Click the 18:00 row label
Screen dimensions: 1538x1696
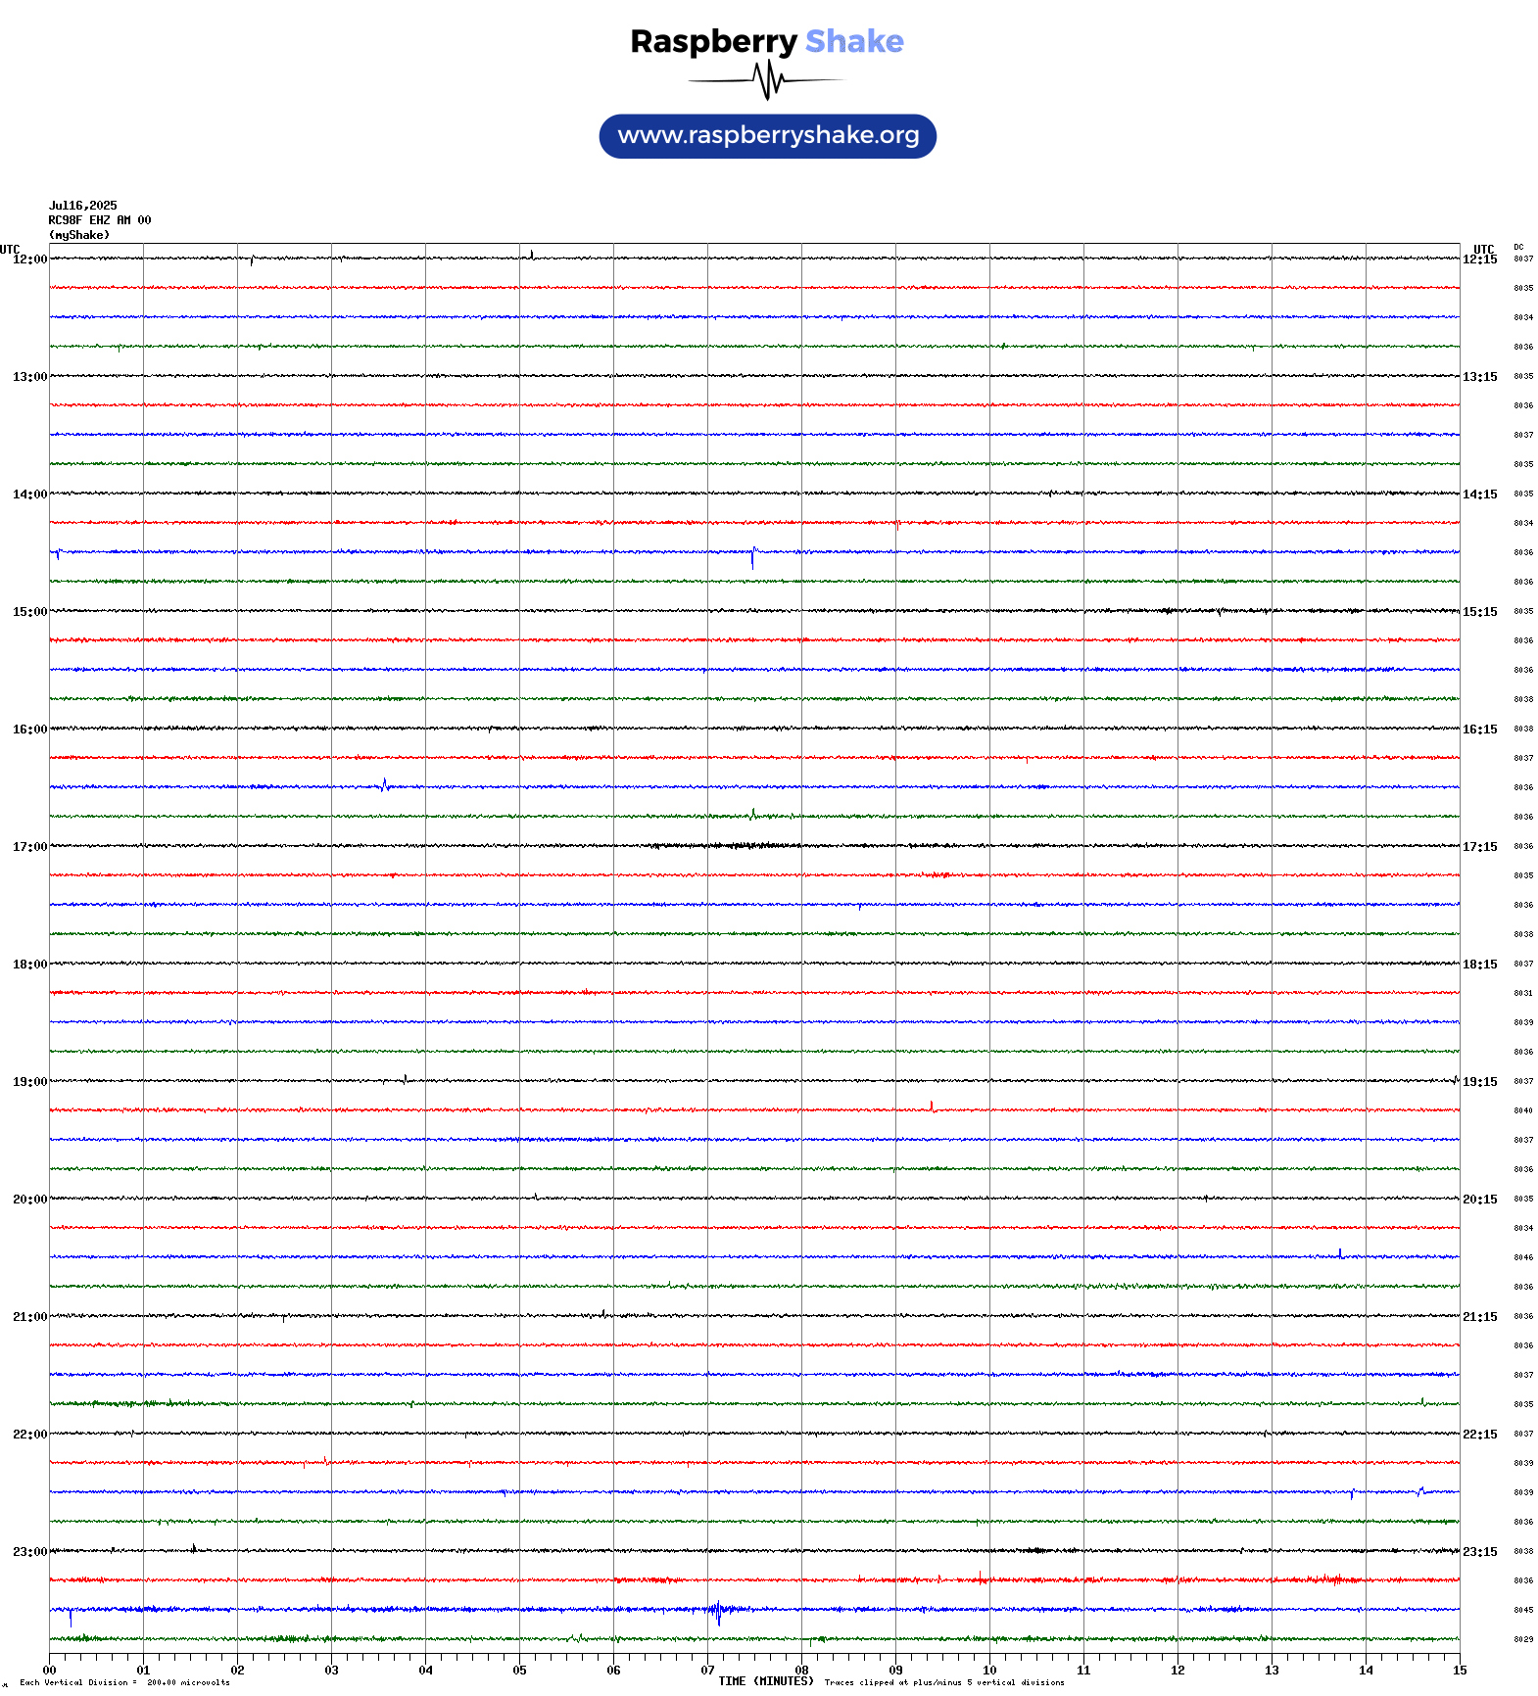pyautogui.click(x=29, y=965)
